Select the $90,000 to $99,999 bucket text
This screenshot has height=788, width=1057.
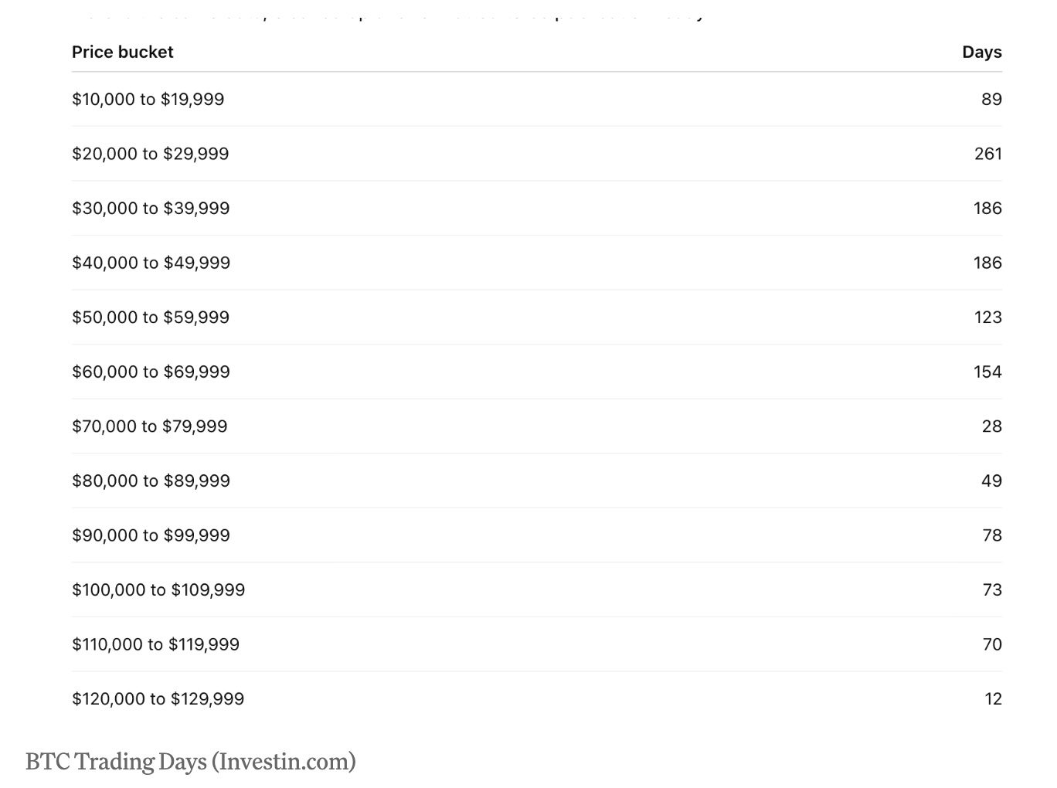pos(151,535)
